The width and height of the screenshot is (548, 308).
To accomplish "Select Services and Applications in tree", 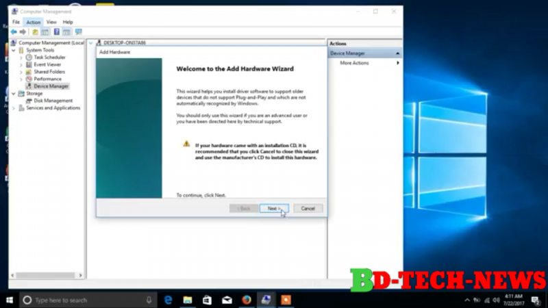I will 53,108.
